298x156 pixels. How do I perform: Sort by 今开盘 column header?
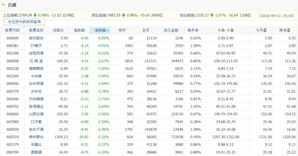pos(261,30)
